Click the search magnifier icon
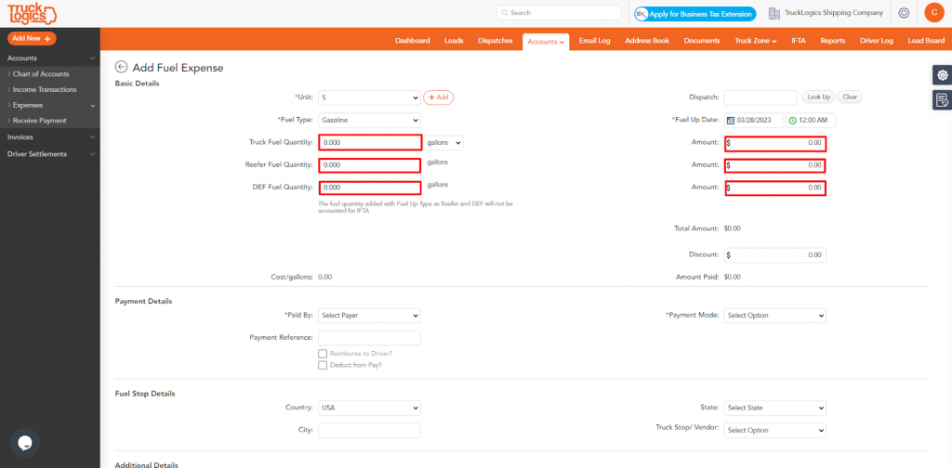This screenshot has width=952, height=468. 505,13
